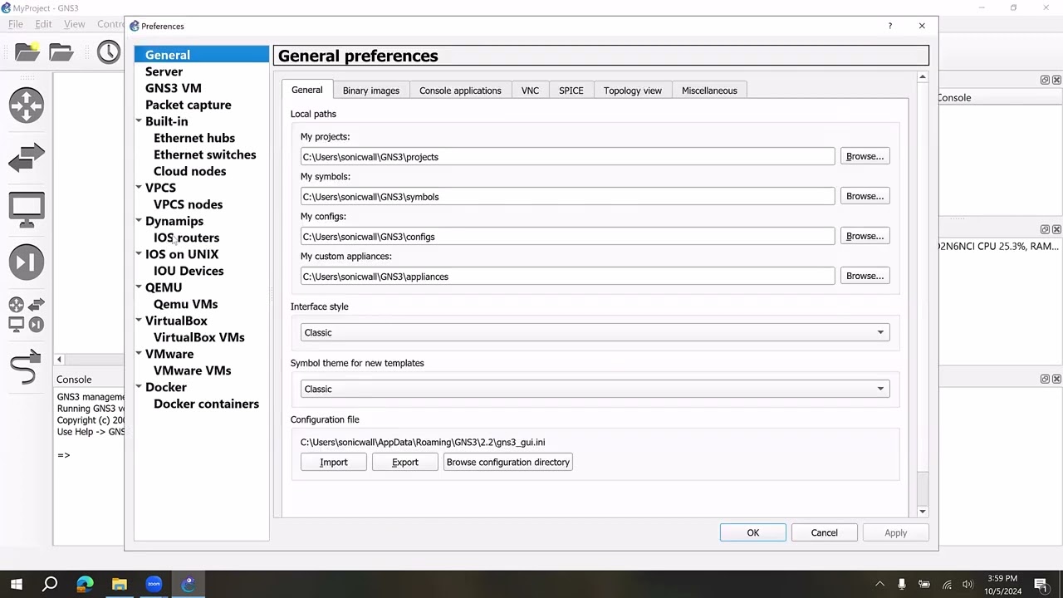Collapse the VPCS tree section
Screen dimensions: 1063x598
[139, 188]
